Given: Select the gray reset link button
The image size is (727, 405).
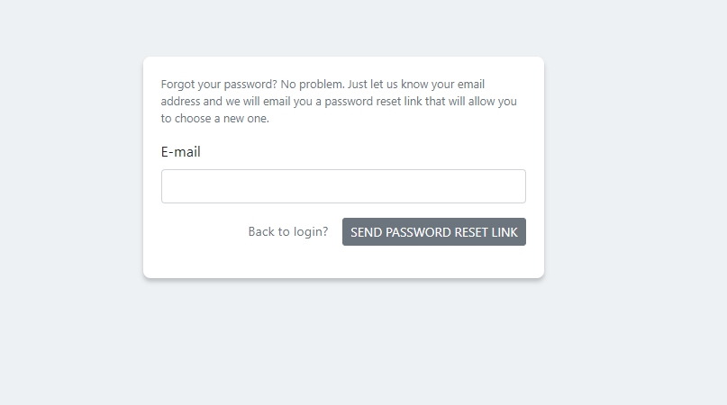Looking at the screenshot, I should tap(433, 232).
